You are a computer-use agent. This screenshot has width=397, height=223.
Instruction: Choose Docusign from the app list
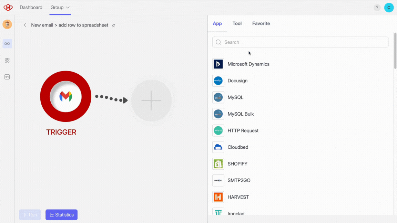237,81
